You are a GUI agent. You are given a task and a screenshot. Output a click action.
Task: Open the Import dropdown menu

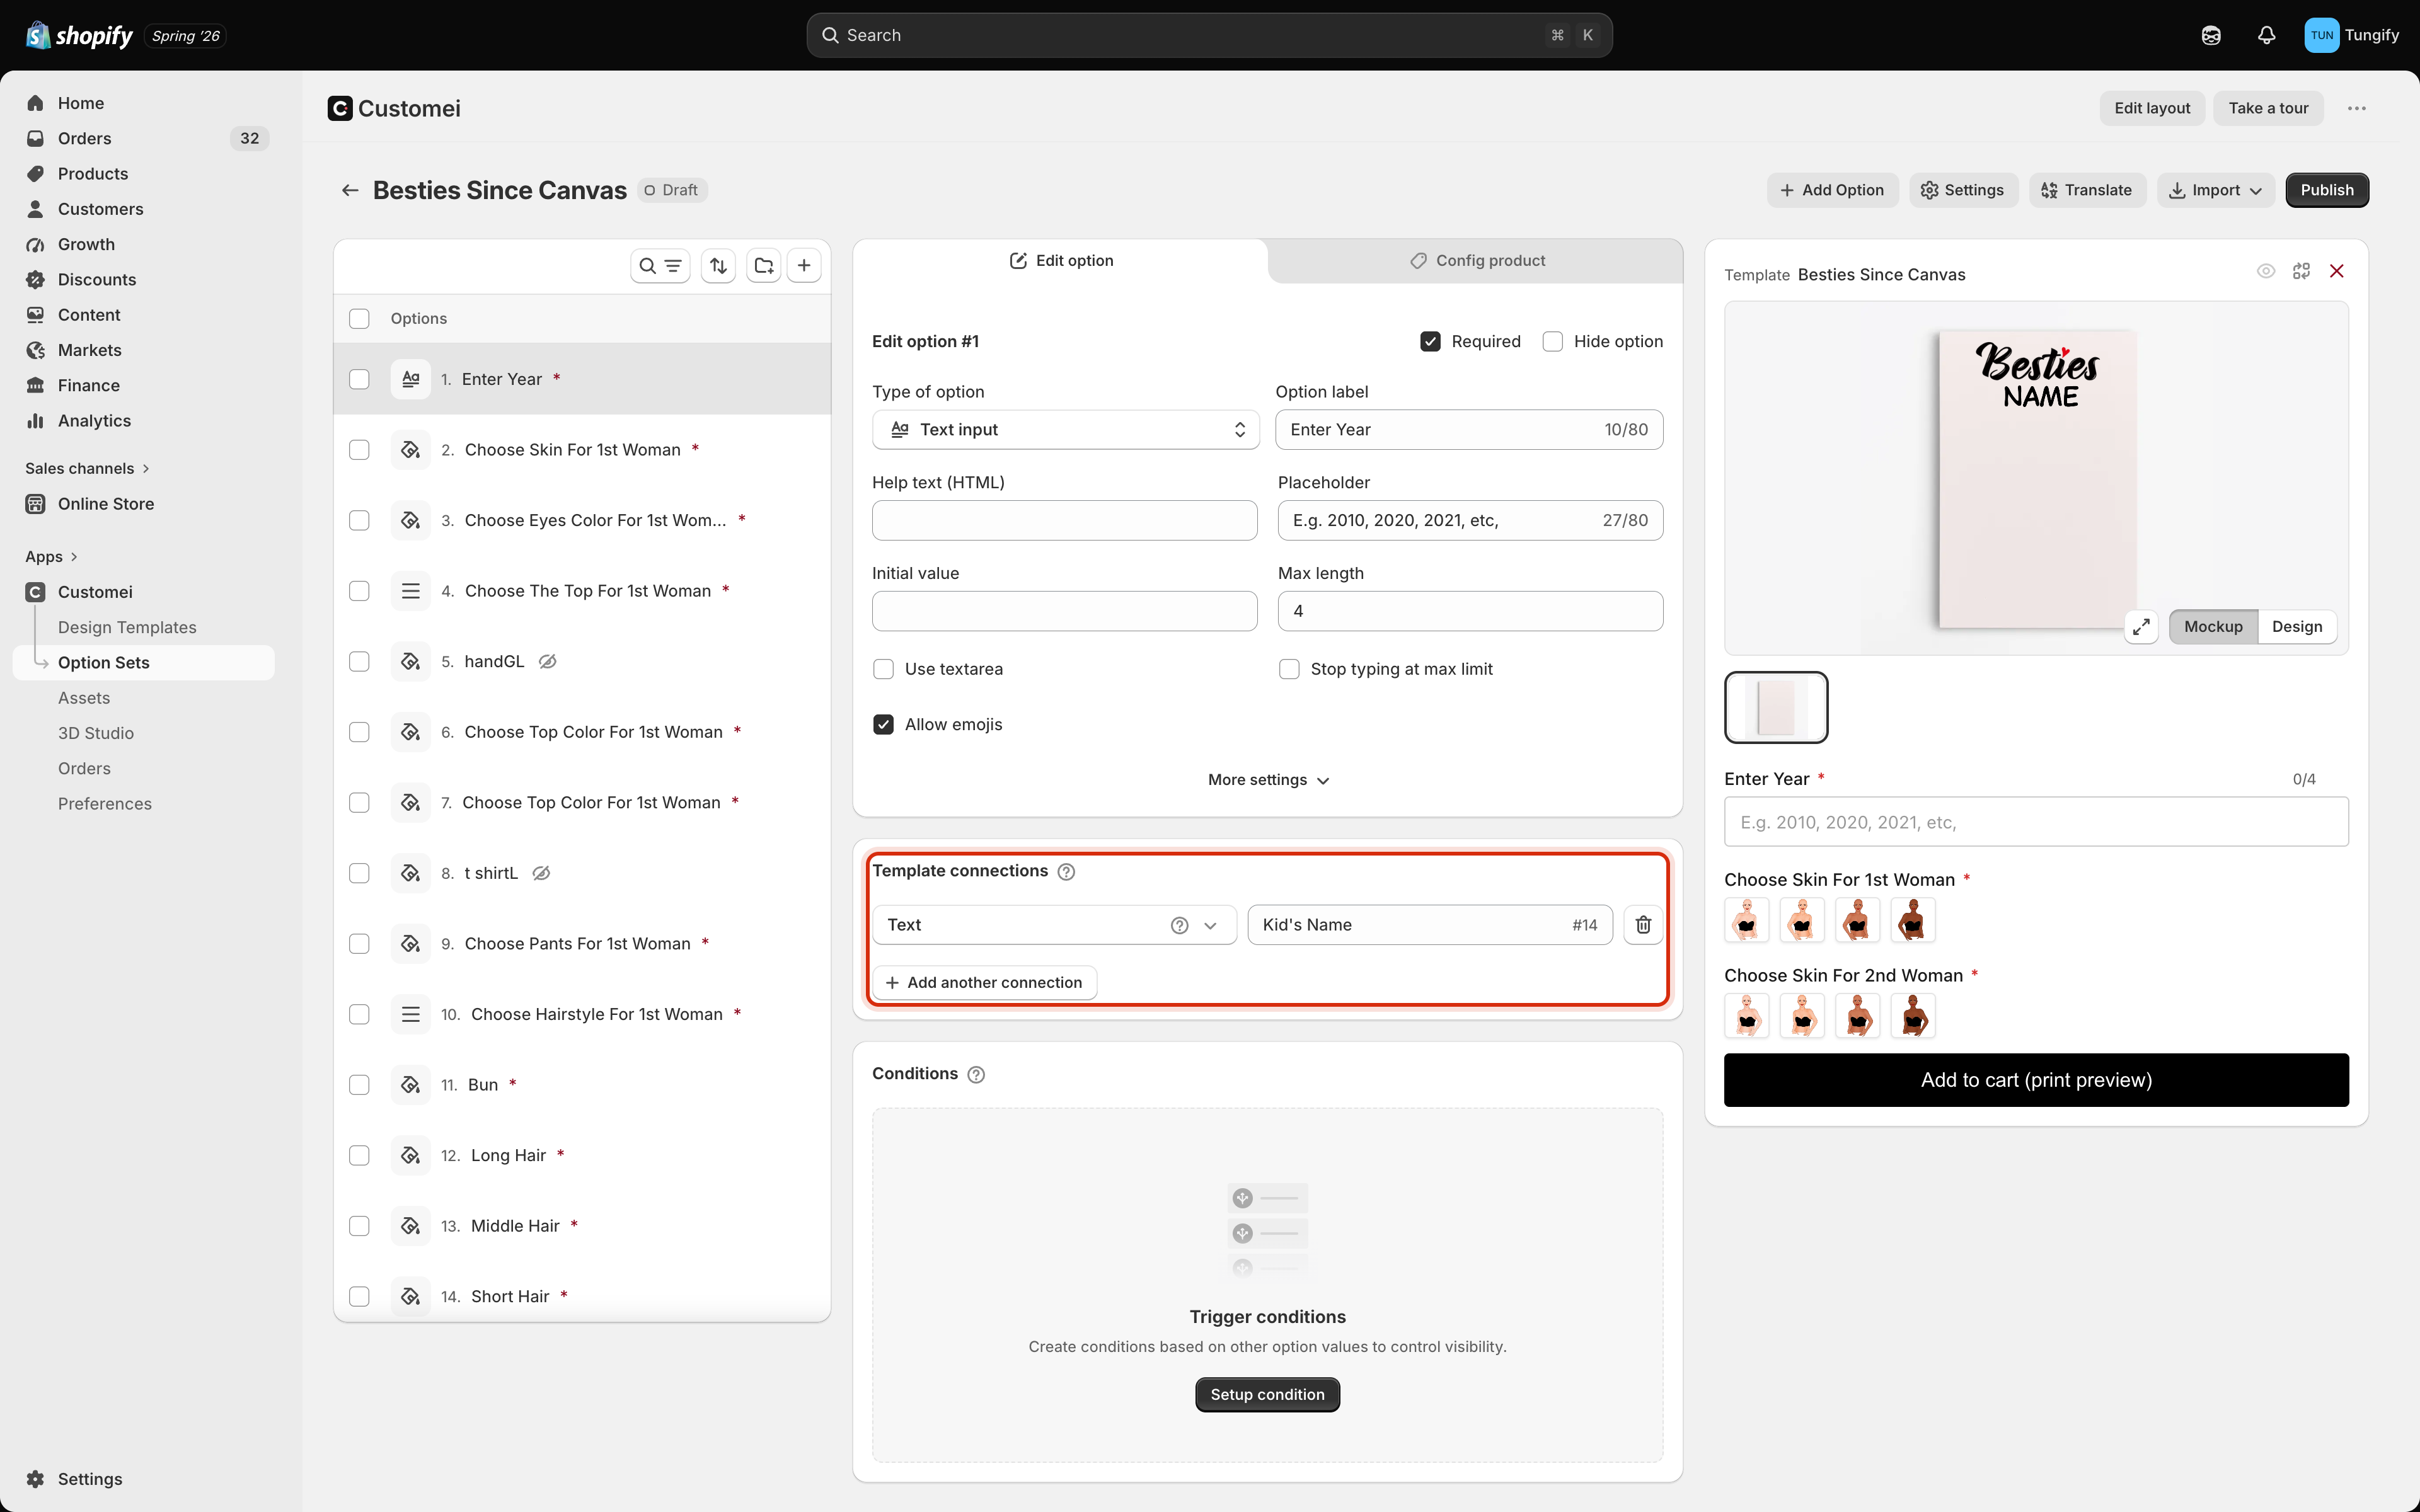2215,190
